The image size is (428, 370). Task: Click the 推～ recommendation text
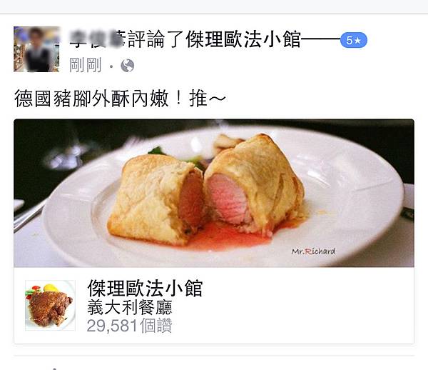[208, 99]
